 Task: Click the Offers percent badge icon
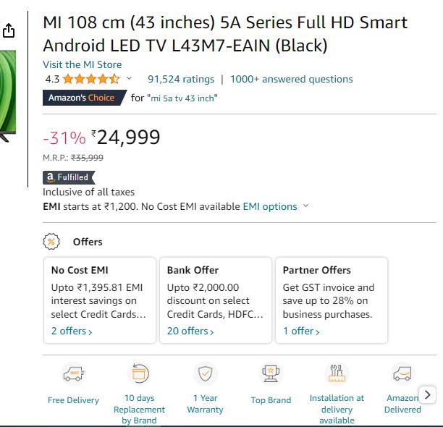[x=51, y=242]
